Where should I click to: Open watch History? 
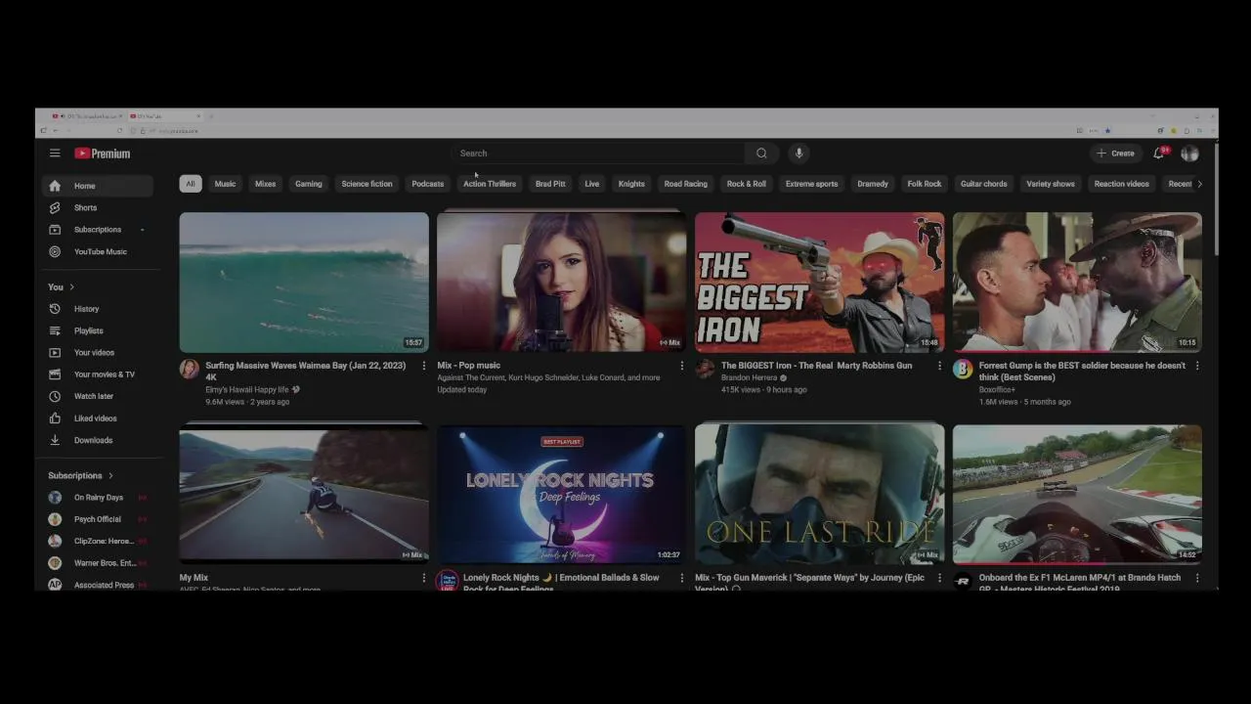(98, 309)
